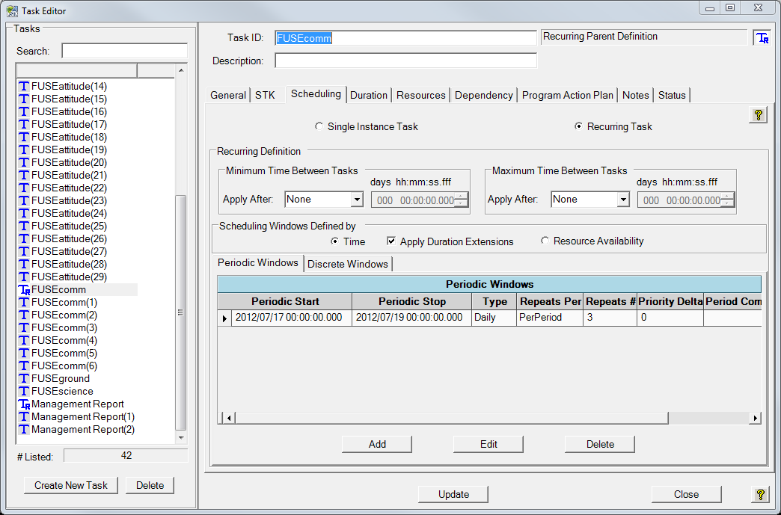The image size is (781, 515).
Task: Click the task icon beside FUSEground
Action: coord(24,379)
